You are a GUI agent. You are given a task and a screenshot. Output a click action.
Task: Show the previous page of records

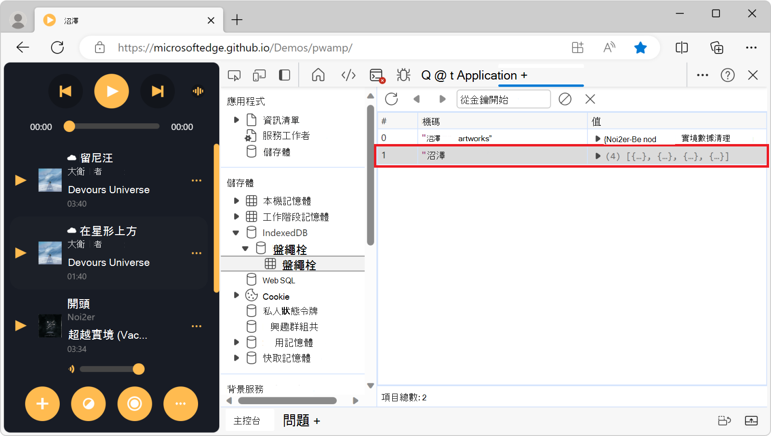[417, 99]
